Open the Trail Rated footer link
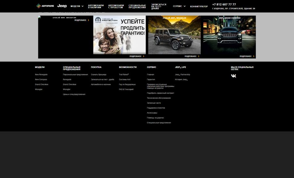Image resolution: width=294 pixels, height=178 pixels. pyautogui.click(x=124, y=75)
